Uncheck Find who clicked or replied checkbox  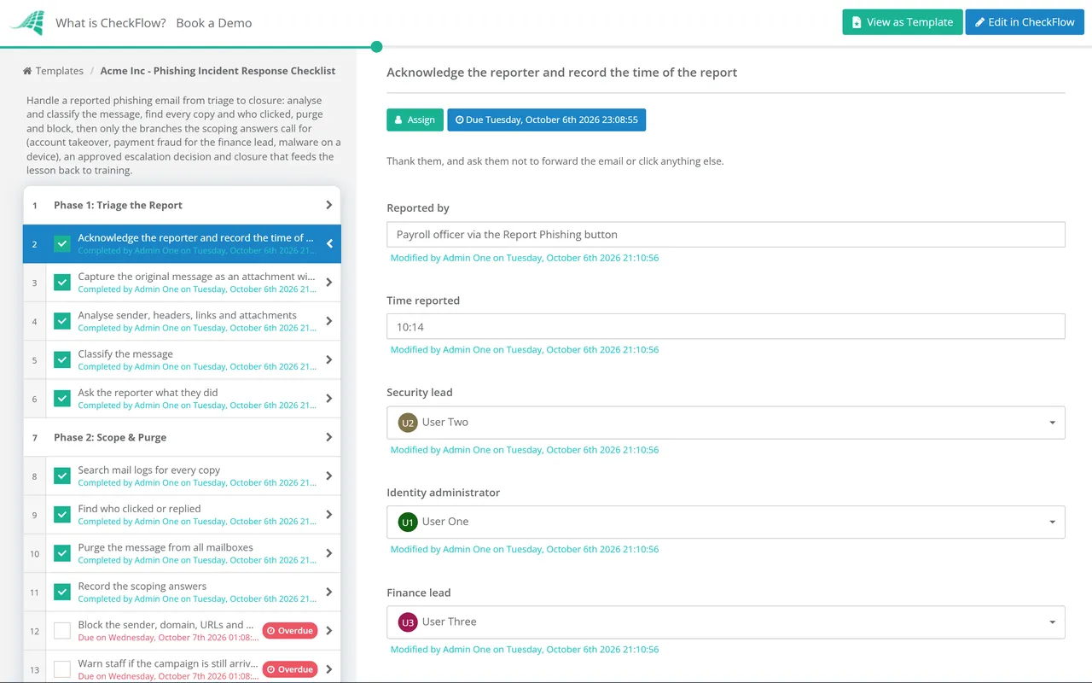click(x=62, y=515)
